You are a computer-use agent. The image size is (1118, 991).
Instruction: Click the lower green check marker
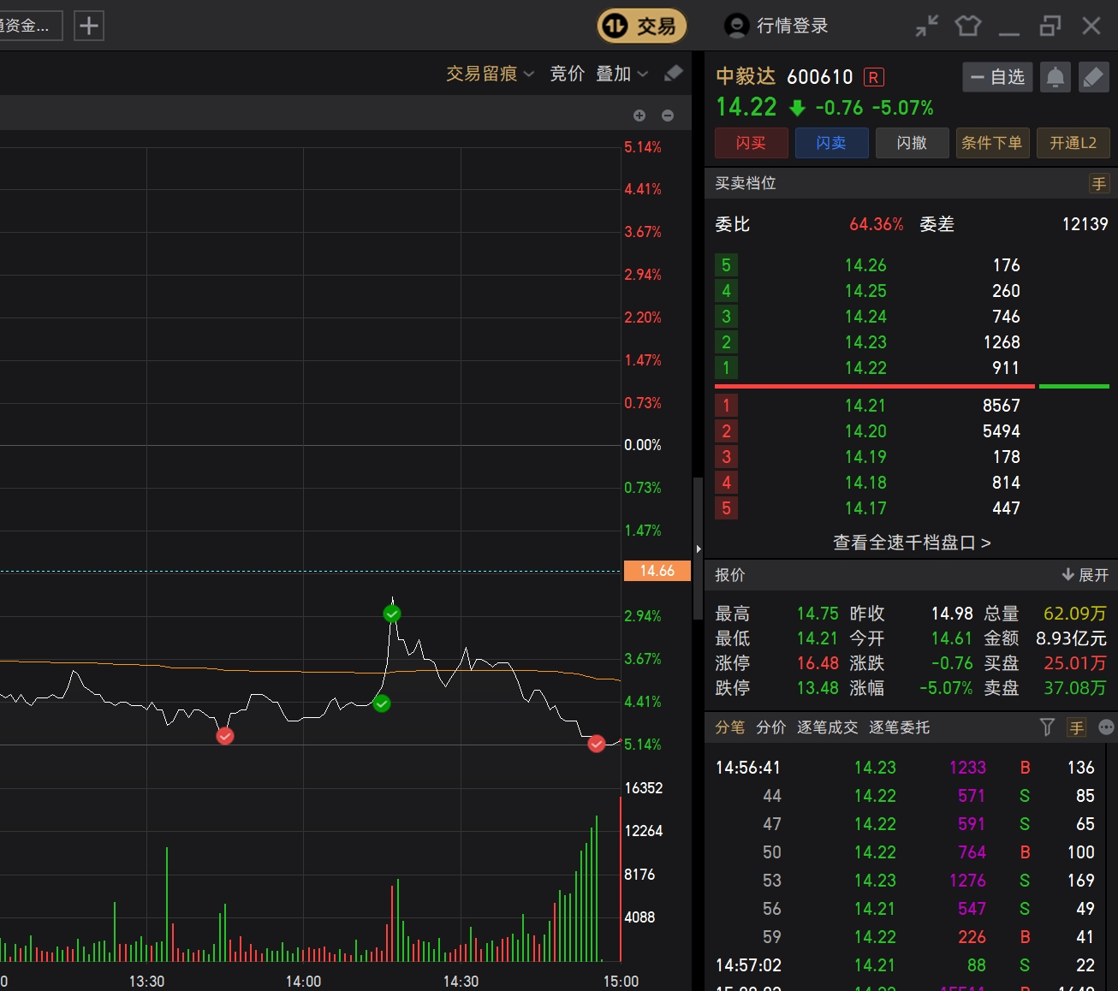(x=382, y=703)
